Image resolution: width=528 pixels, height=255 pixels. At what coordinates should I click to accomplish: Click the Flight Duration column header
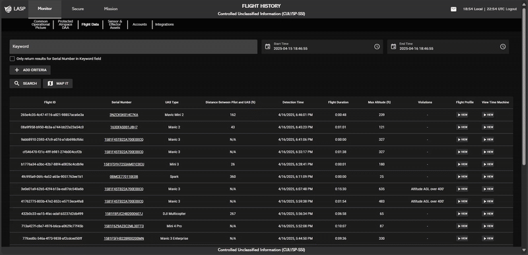[339, 103]
